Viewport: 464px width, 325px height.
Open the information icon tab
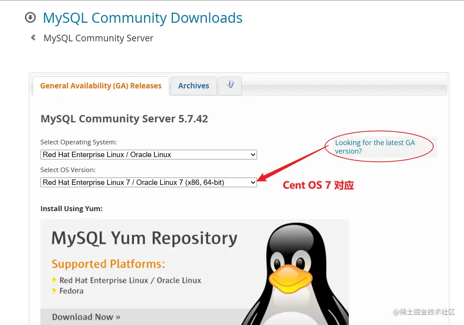point(230,85)
